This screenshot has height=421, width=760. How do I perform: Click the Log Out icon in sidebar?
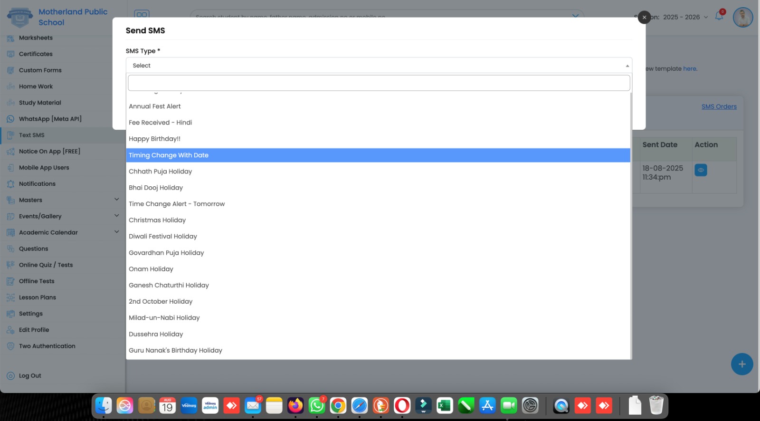pyautogui.click(x=10, y=376)
